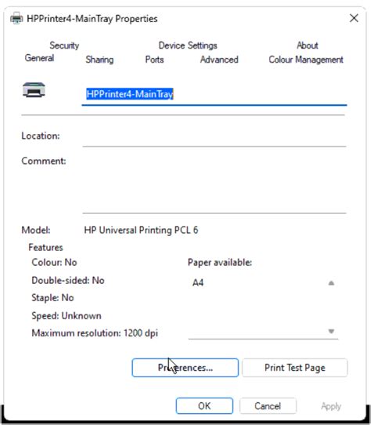Confirm with the OK button
Viewport: 371px width, 425px height.
tap(204, 405)
